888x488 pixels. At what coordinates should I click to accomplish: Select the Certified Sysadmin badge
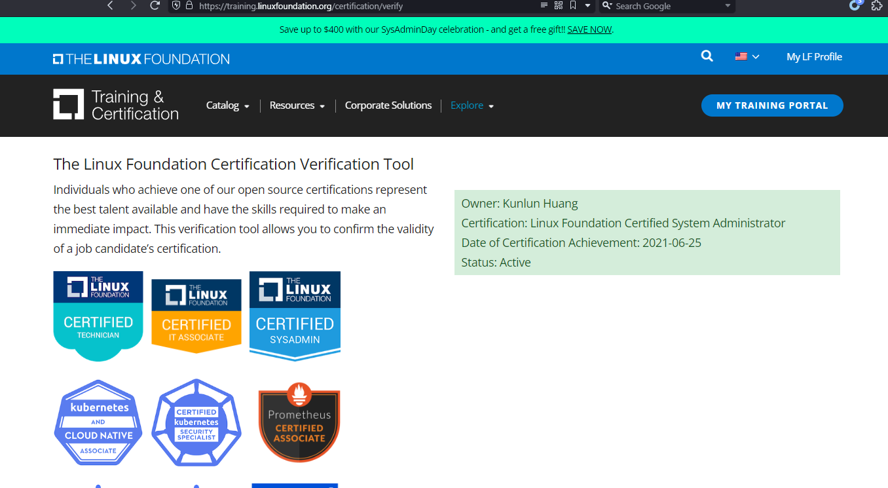click(x=295, y=316)
